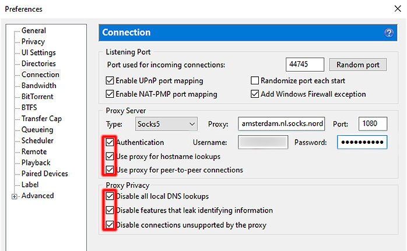Focus the proxy Password field

pyautogui.click(x=362, y=142)
